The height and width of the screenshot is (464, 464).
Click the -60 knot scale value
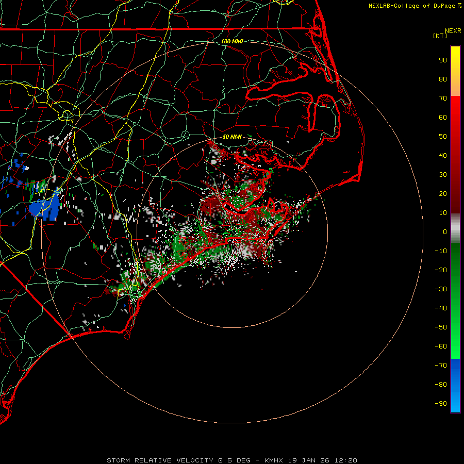[x=441, y=346]
